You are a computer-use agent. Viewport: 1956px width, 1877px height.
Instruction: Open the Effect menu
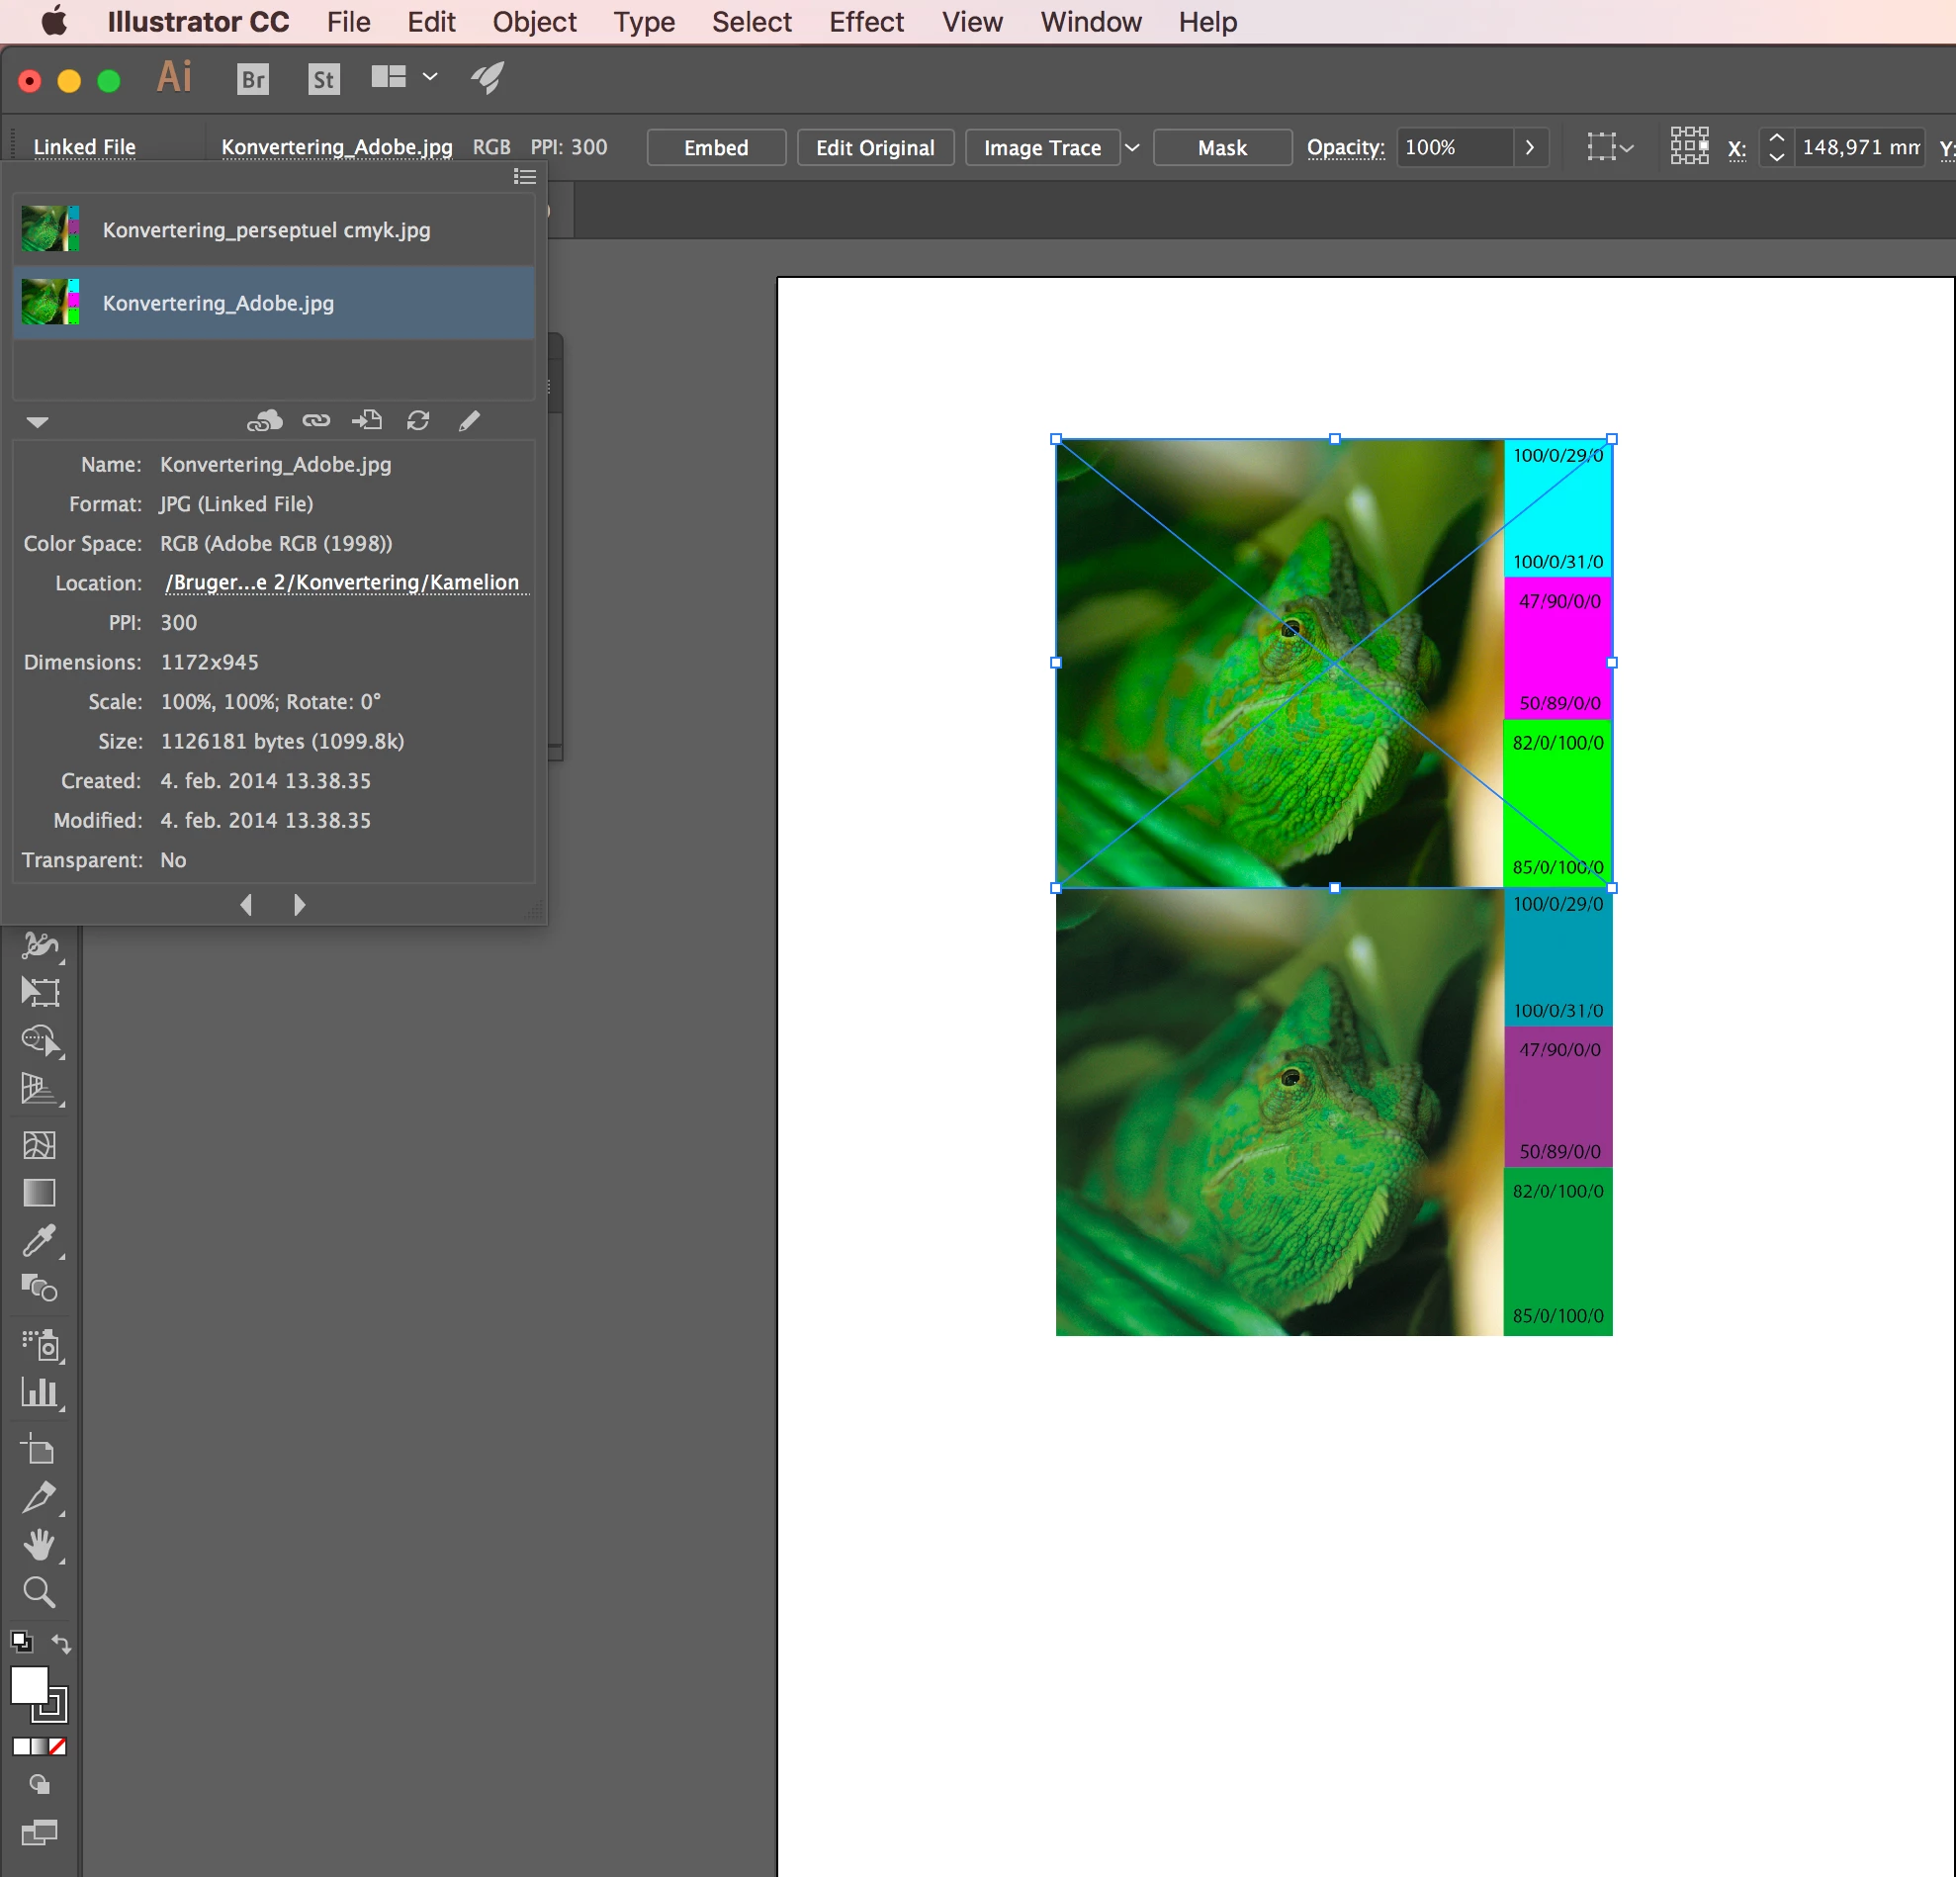[x=865, y=22]
